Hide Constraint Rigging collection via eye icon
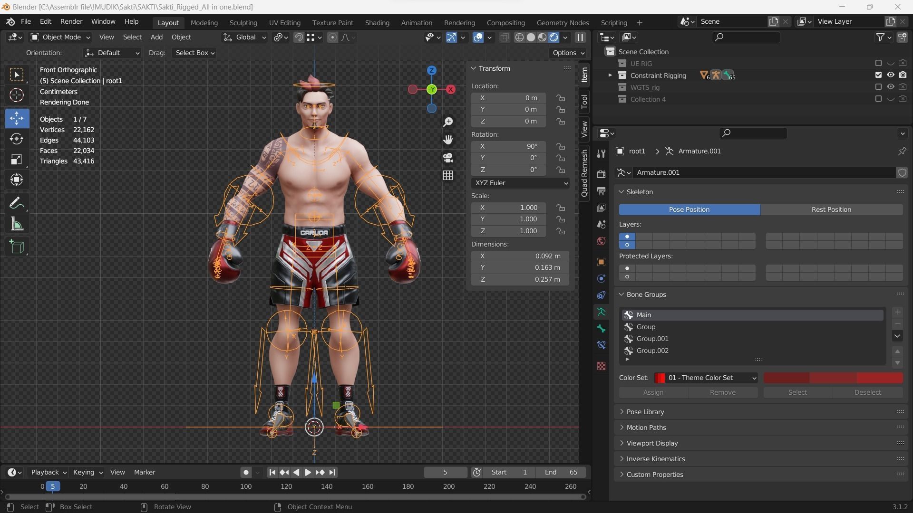Screen dimensions: 913x513 890,75
